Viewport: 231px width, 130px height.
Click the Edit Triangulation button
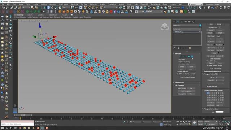pyautogui.click(x=186, y=91)
